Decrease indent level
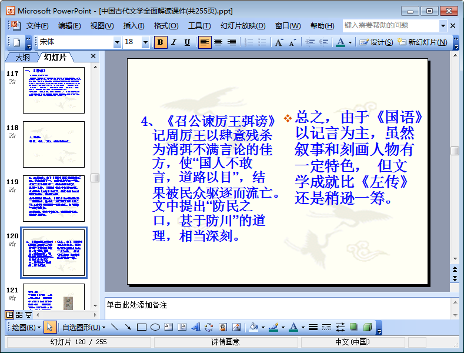 pyautogui.click(x=310, y=42)
